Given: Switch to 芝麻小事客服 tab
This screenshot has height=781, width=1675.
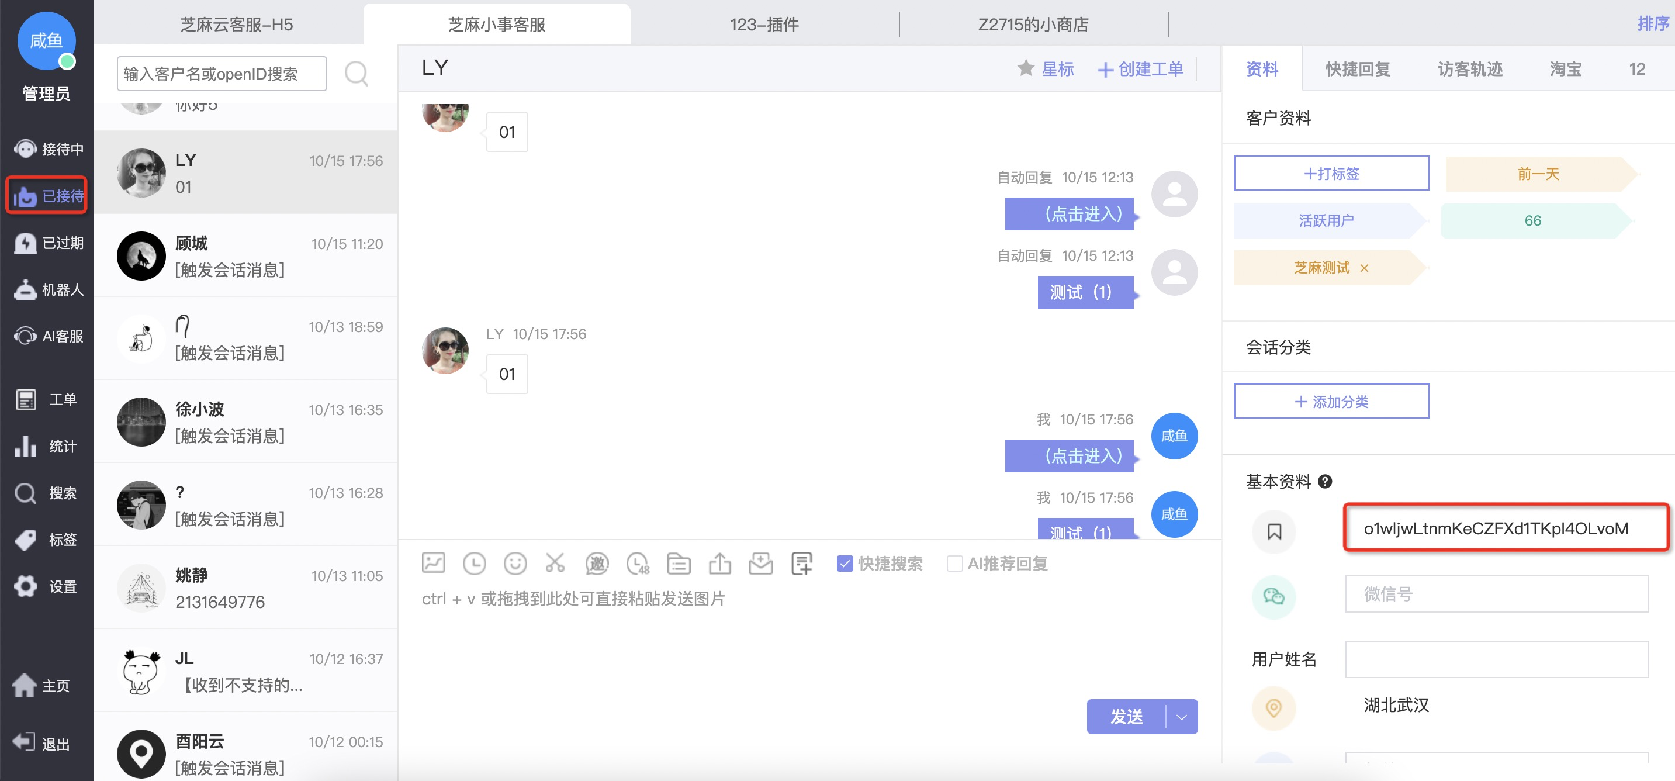Looking at the screenshot, I should (x=497, y=25).
